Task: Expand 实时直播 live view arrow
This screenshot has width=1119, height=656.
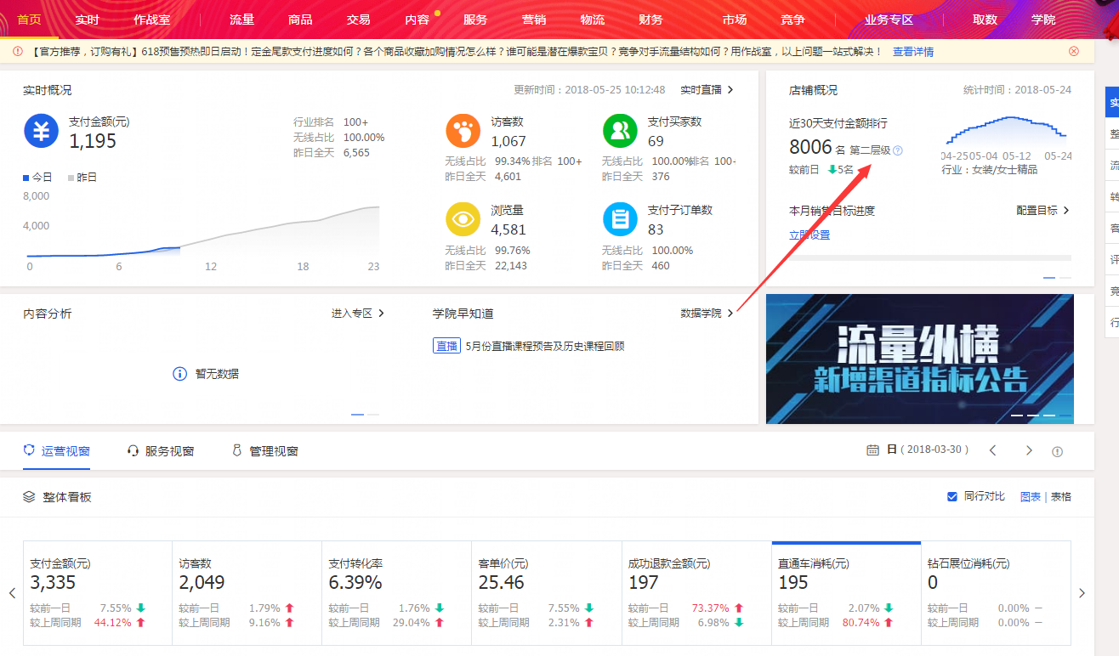Action: (730, 89)
